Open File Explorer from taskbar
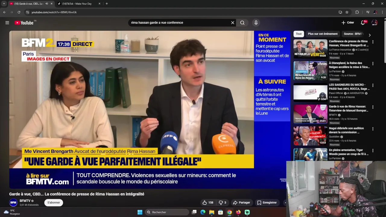Viewport: 386px width, 217px height. 212,212
